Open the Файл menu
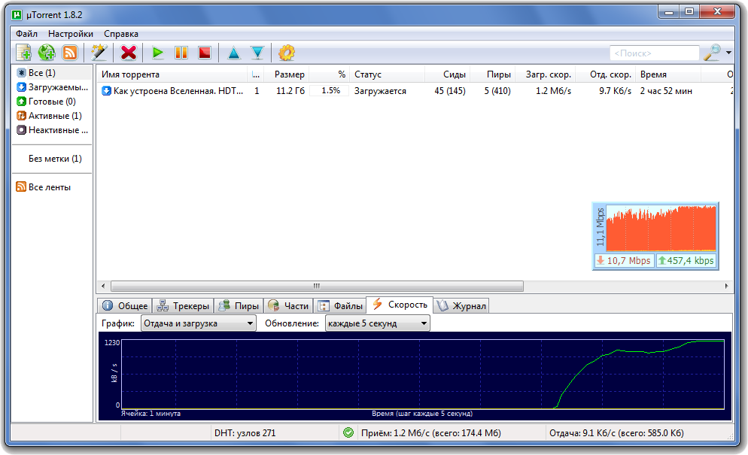The image size is (748, 455). coord(27,33)
